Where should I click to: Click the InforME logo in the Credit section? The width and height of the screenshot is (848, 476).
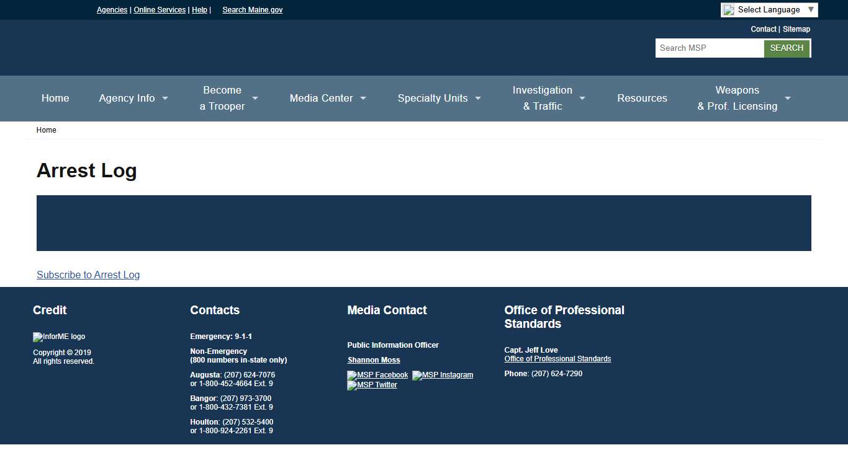[x=59, y=337]
